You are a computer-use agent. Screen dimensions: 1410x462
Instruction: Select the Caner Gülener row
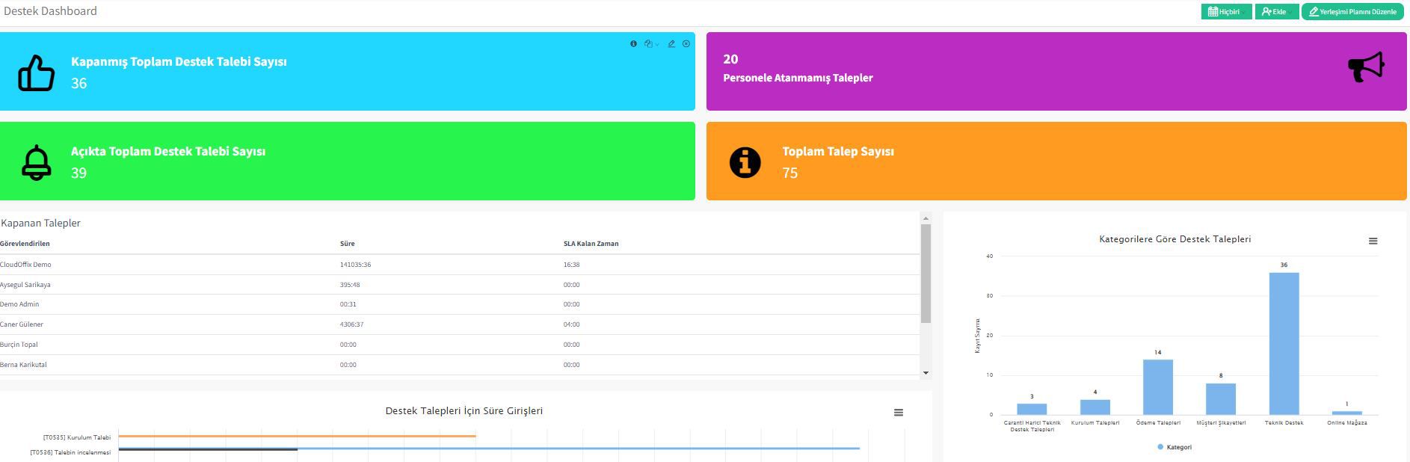[460, 324]
